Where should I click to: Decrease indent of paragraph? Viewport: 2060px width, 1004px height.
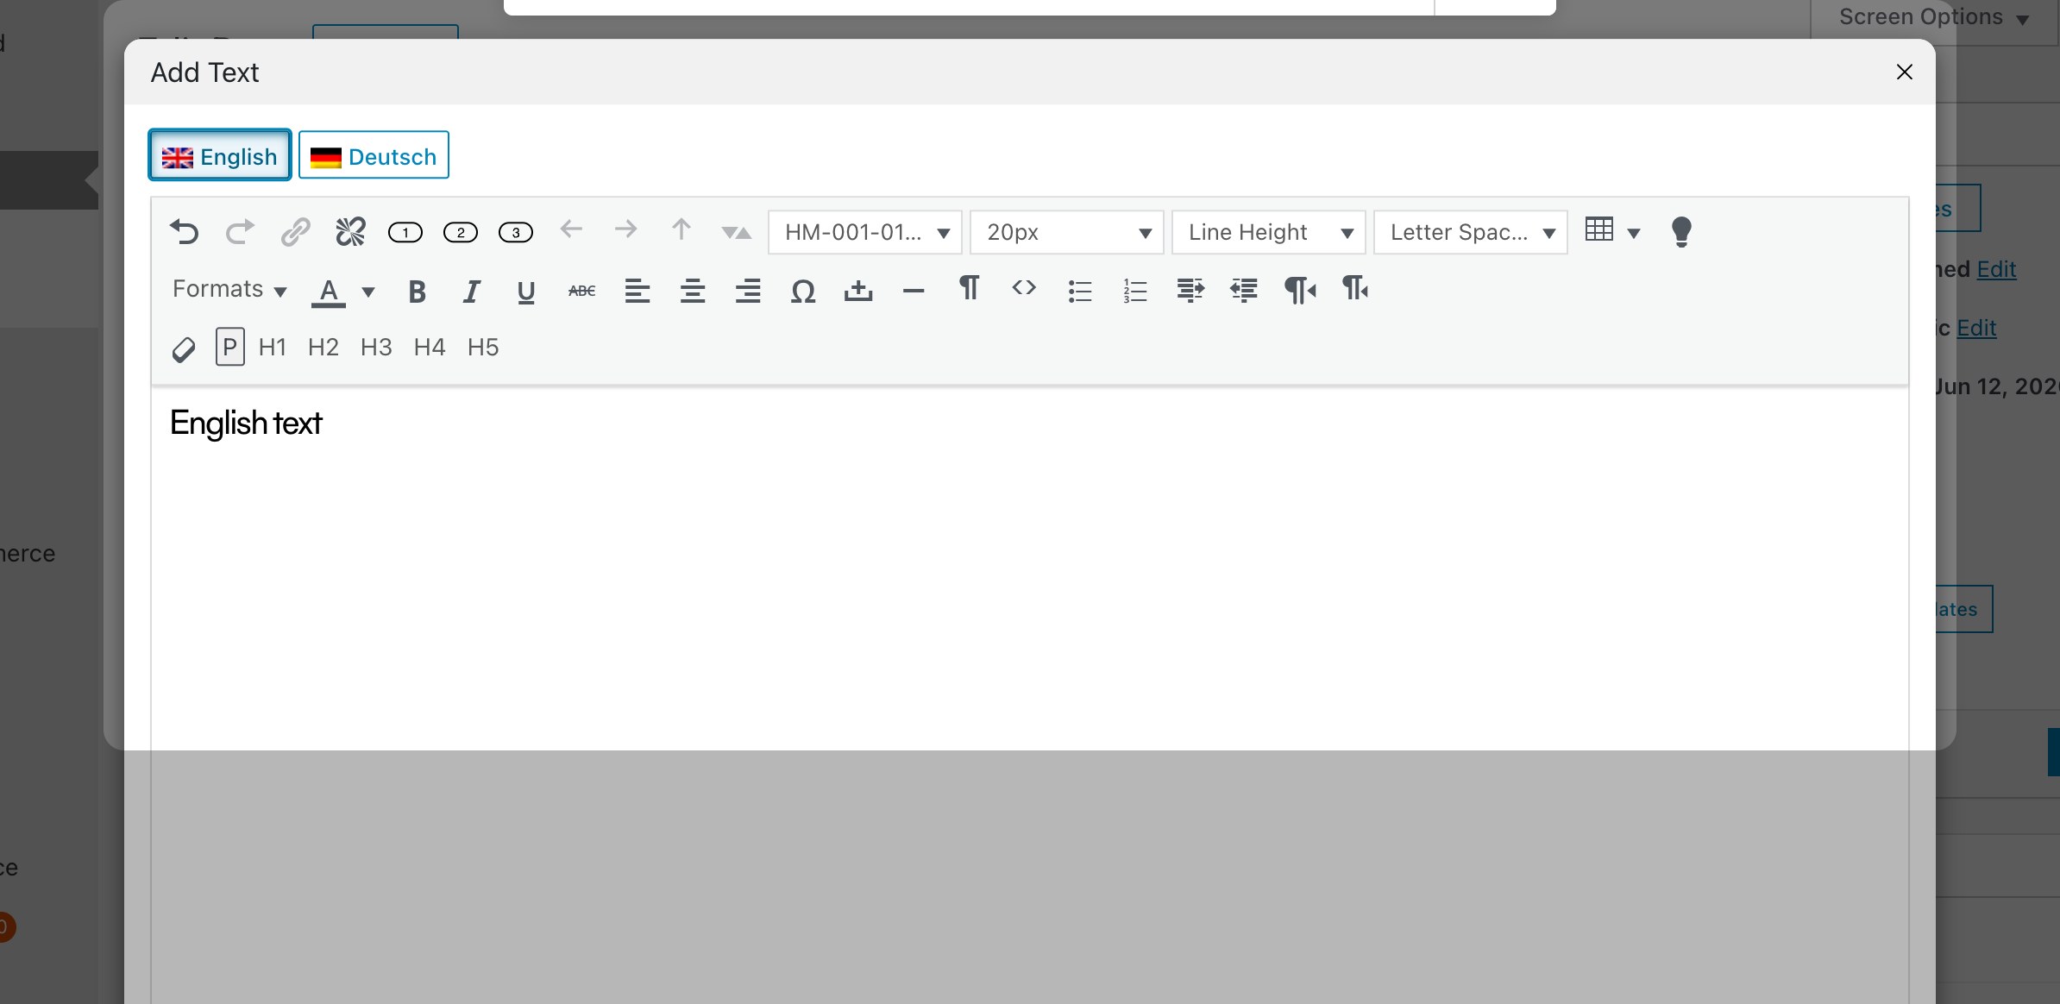tap(1244, 291)
